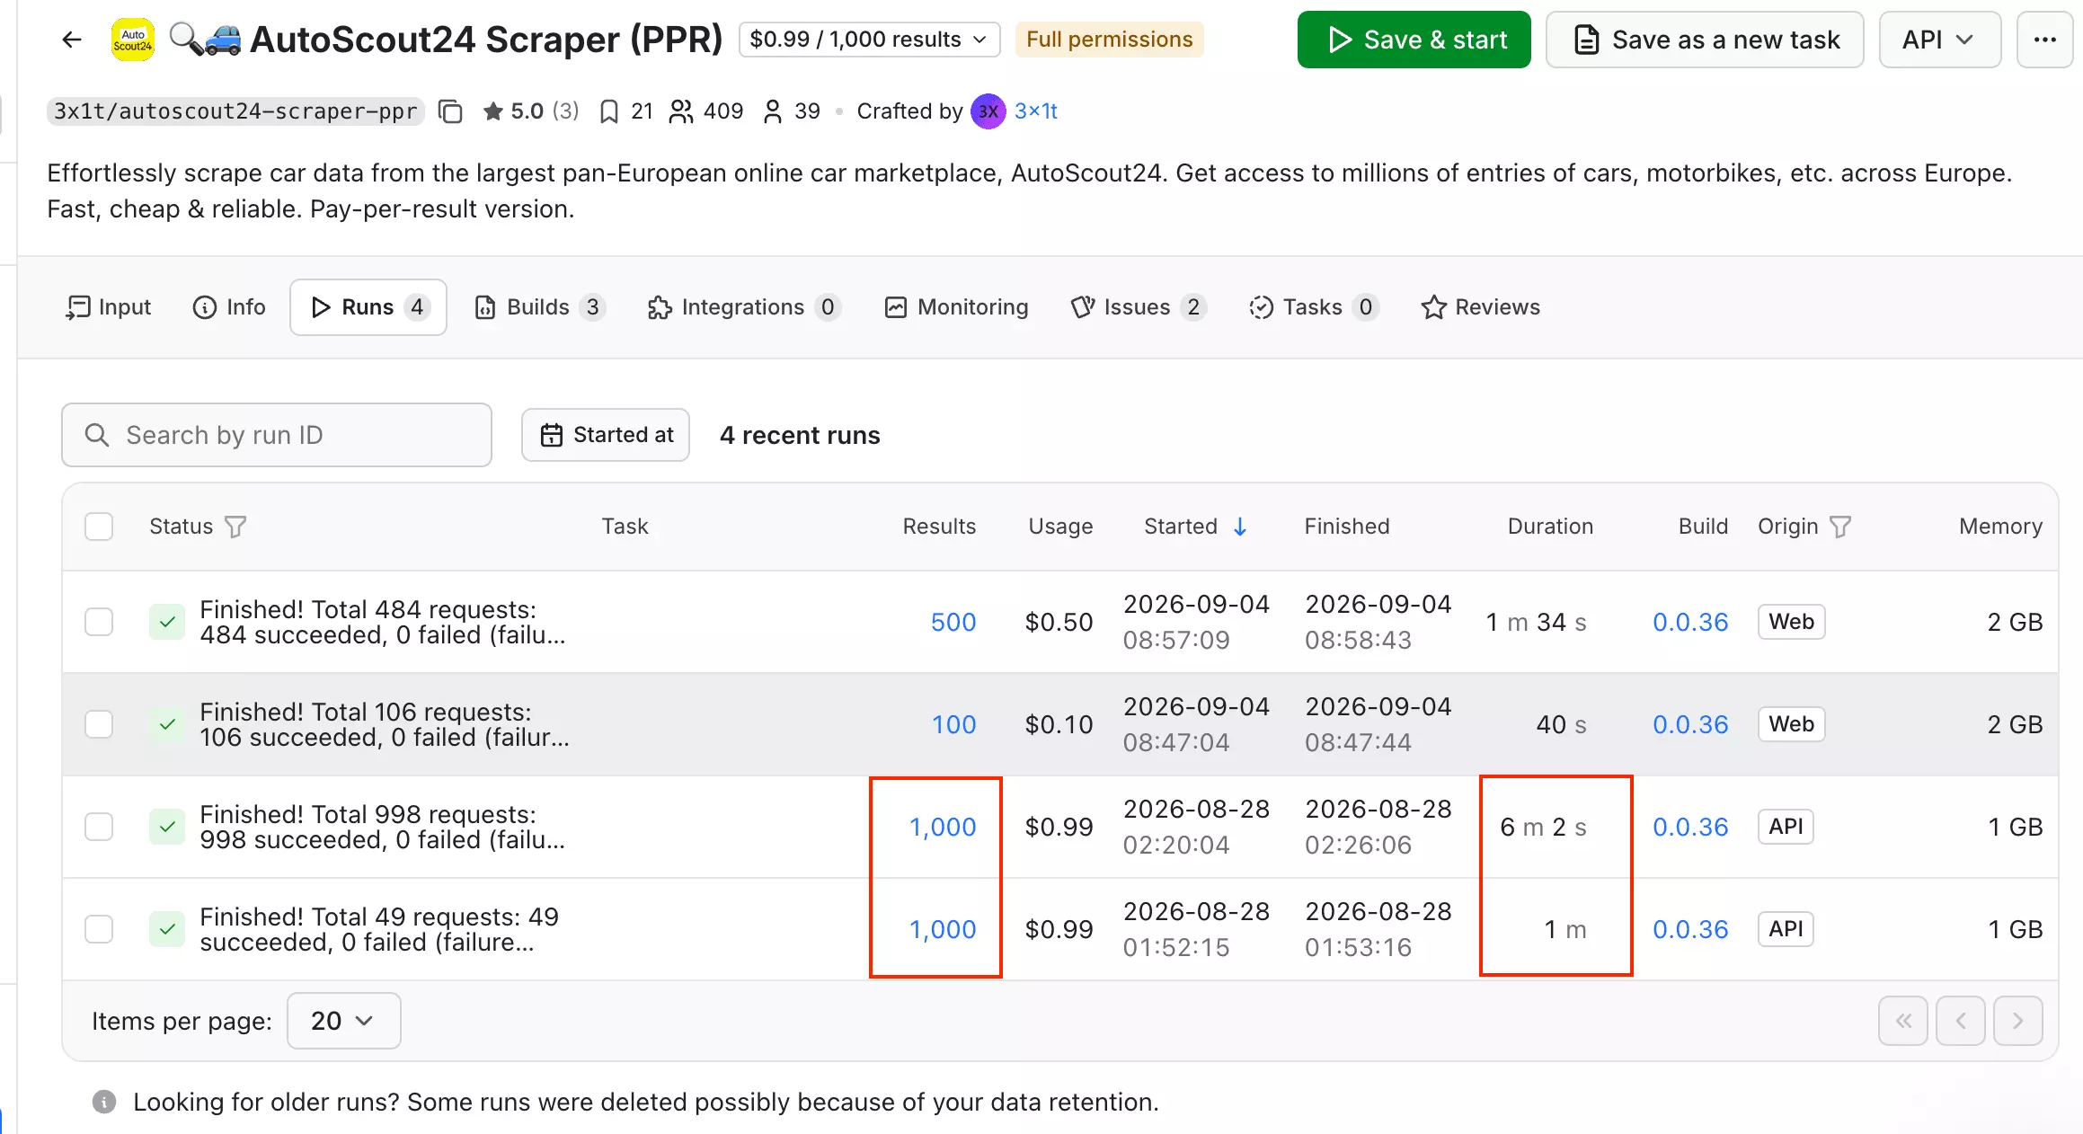Go back using the left arrow icon

tap(72, 40)
